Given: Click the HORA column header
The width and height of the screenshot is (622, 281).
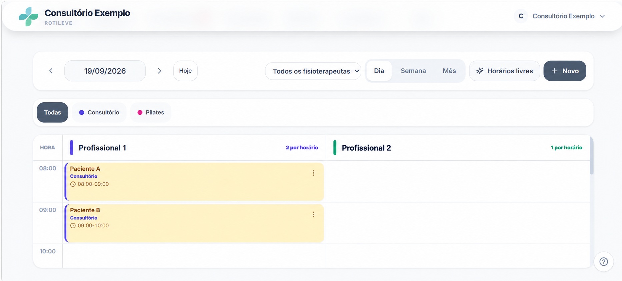Looking at the screenshot, I should pos(47,148).
